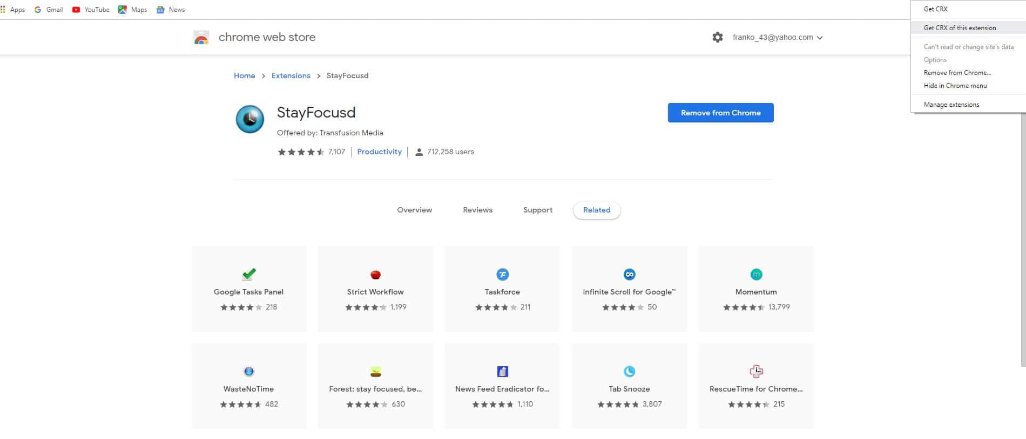Open the settings gear icon
The image size is (1026, 439).
717,37
